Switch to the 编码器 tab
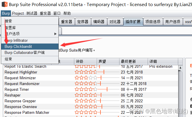Viewport: 192px width, 117px height. (99, 22)
